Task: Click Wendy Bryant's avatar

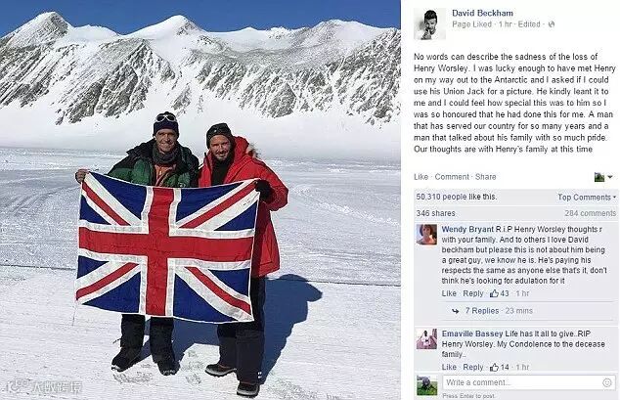Action: (426, 235)
